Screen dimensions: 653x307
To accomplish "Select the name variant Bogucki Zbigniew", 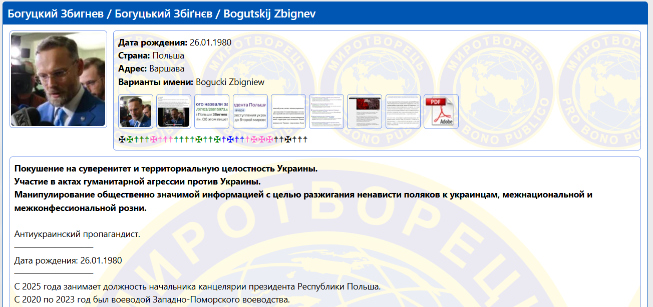I will pyautogui.click(x=230, y=82).
